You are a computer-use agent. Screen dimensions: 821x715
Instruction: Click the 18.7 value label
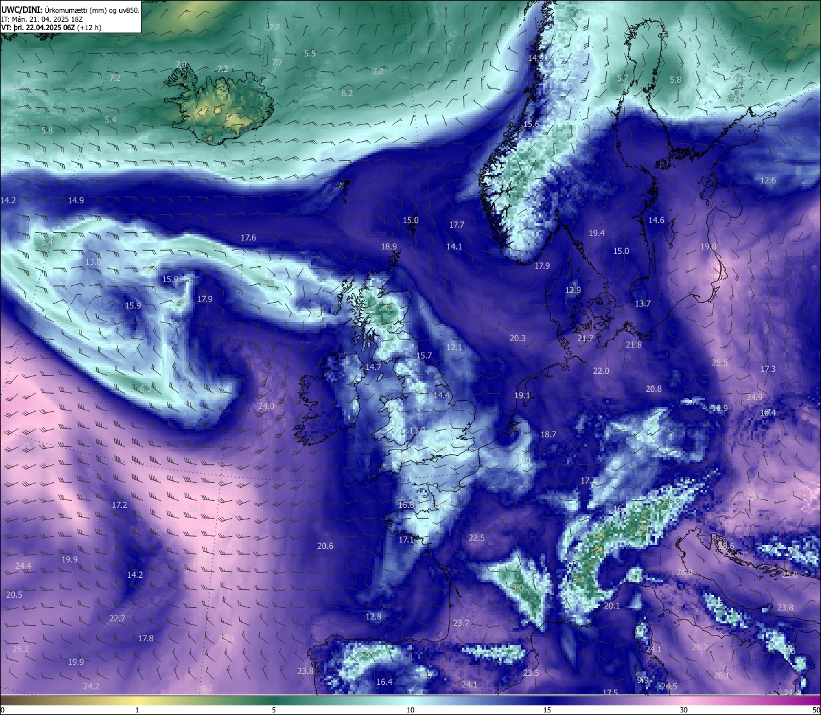point(548,435)
